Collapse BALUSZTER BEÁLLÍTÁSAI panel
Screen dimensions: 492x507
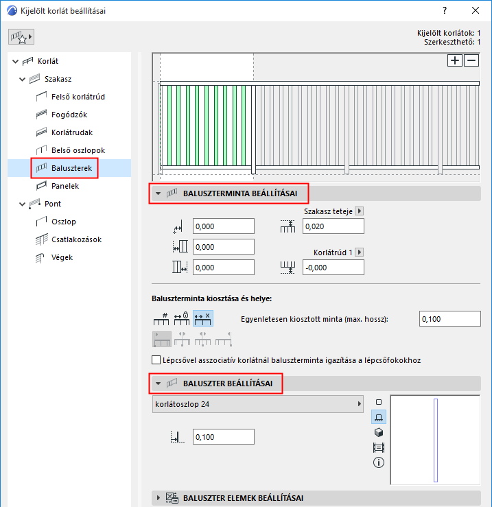pos(159,384)
